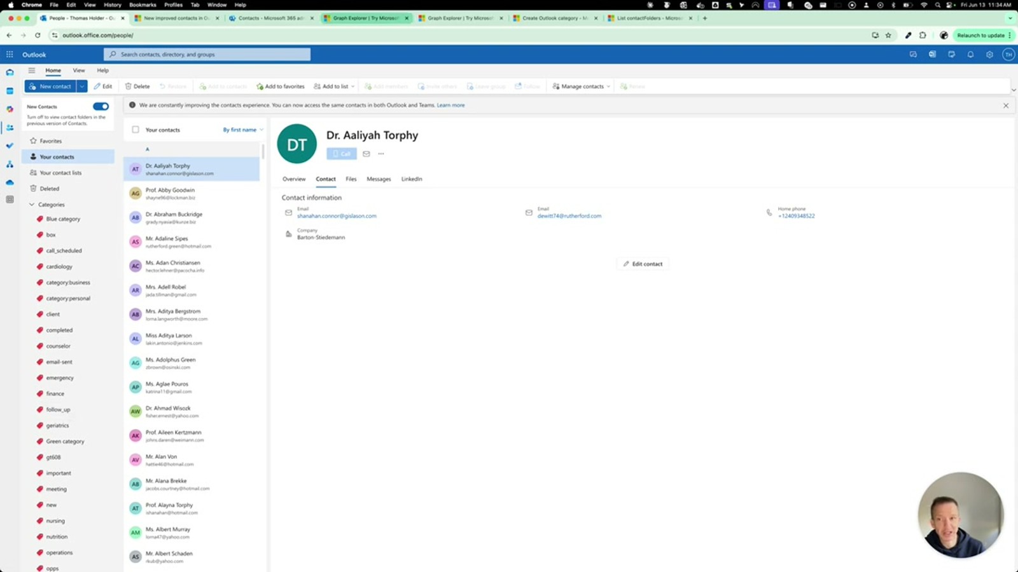Click Add to favorites
1018x572 pixels.
click(281, 86)
